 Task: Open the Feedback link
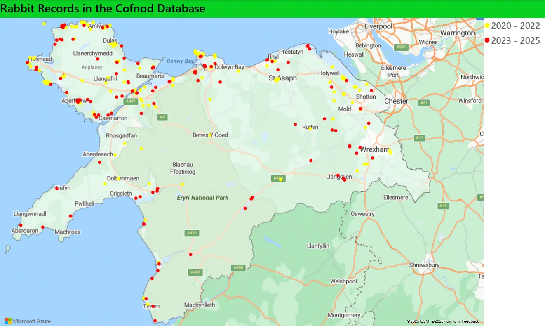[470, 321]
